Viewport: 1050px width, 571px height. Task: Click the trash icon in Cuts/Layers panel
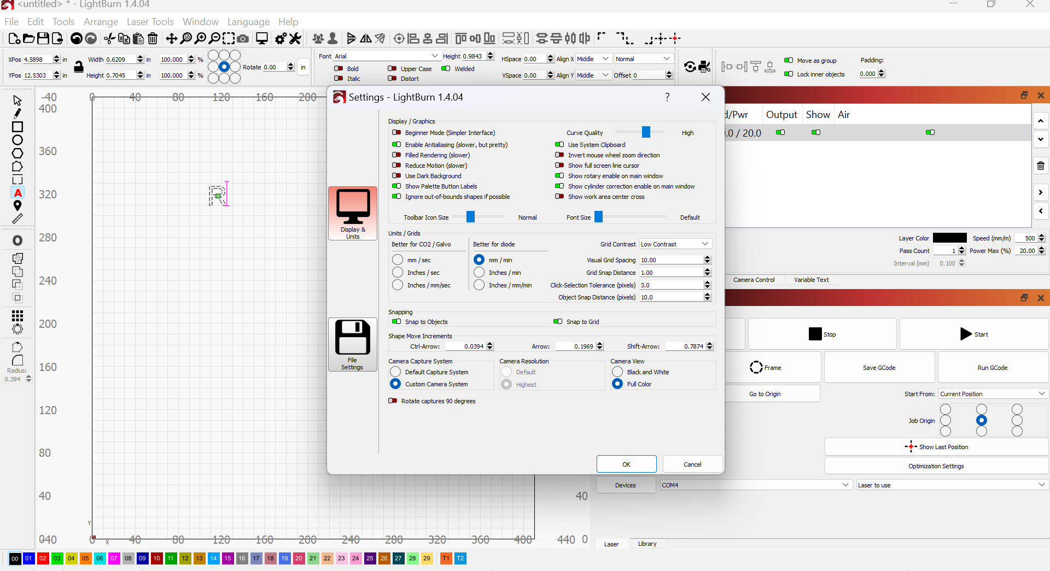click(x=1041, y=166)
